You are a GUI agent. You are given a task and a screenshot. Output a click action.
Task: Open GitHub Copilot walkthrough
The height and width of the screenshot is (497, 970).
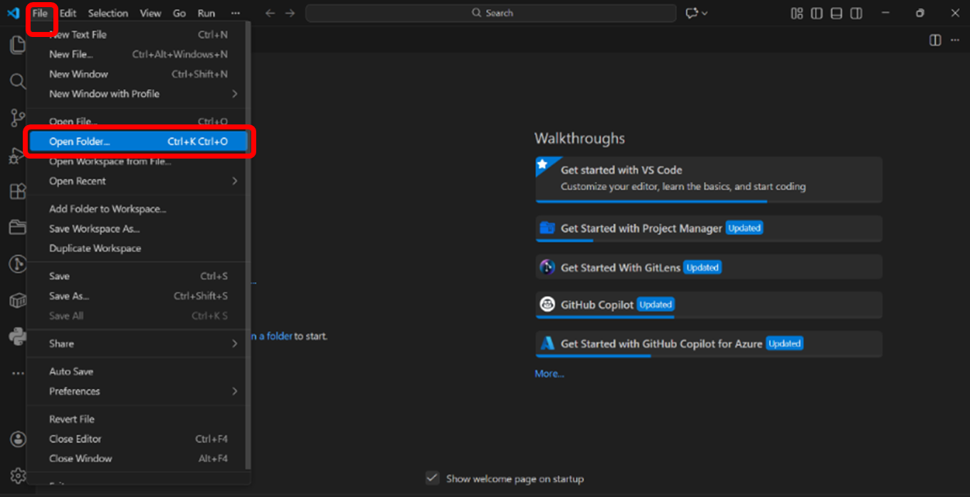click(709, 305)
